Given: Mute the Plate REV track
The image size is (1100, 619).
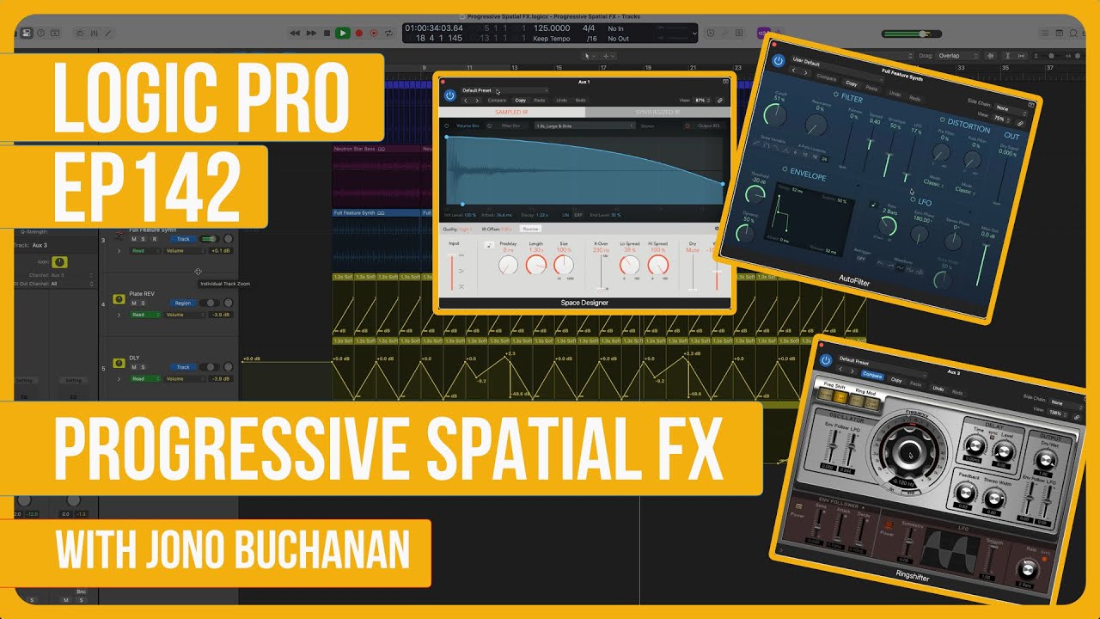Looking at the screenshot, I should pyautogui.click(x=134, y=303).
